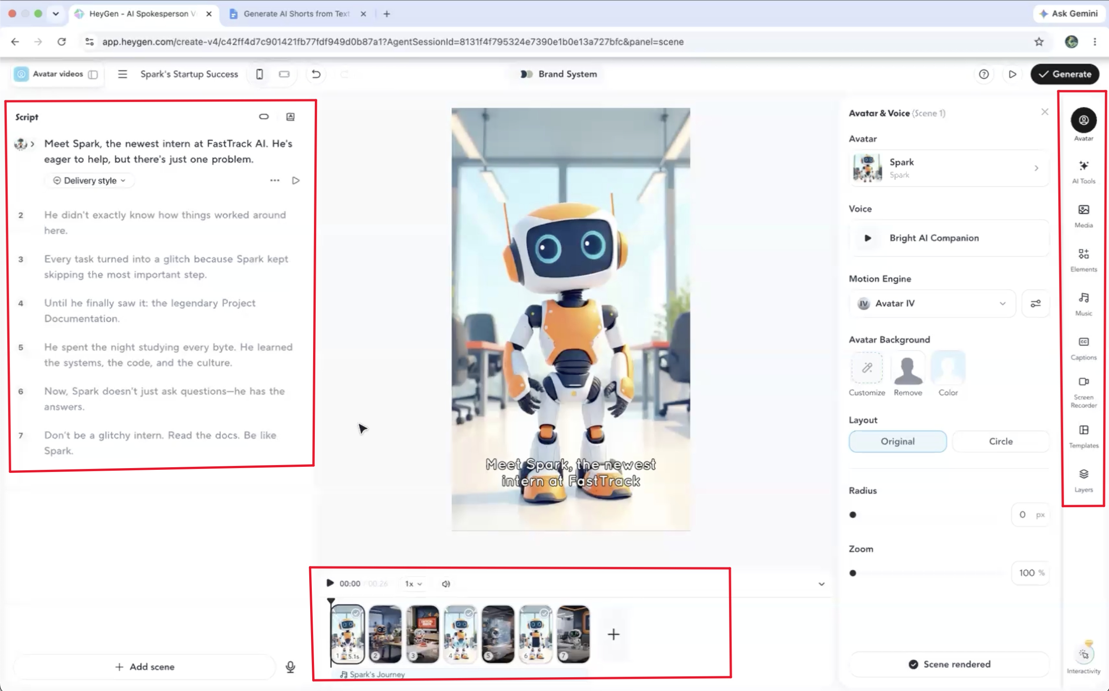Toggle the Avatar videos sidebar panel
The height and width of the screenshot is (691, 1109).
coord(93,74)
